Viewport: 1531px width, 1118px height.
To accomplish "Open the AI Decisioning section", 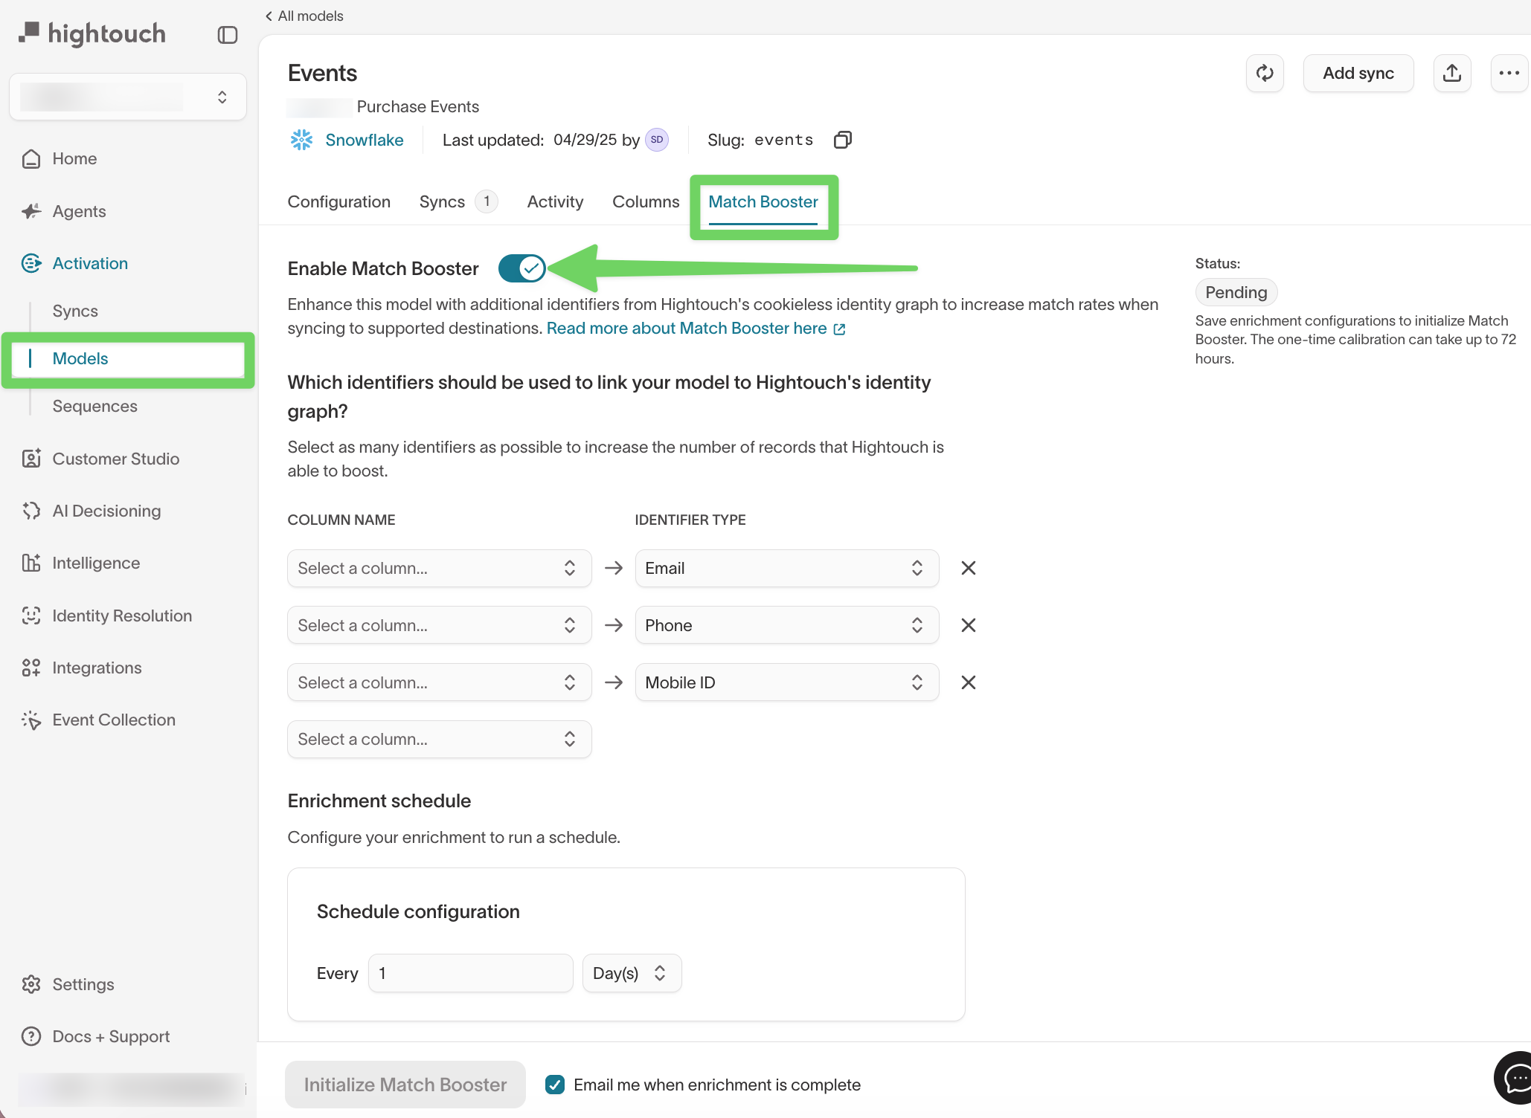I will pyautogui.click(x=106, y=511).
